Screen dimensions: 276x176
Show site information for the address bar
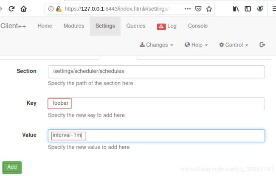click(x=51, y=8)
